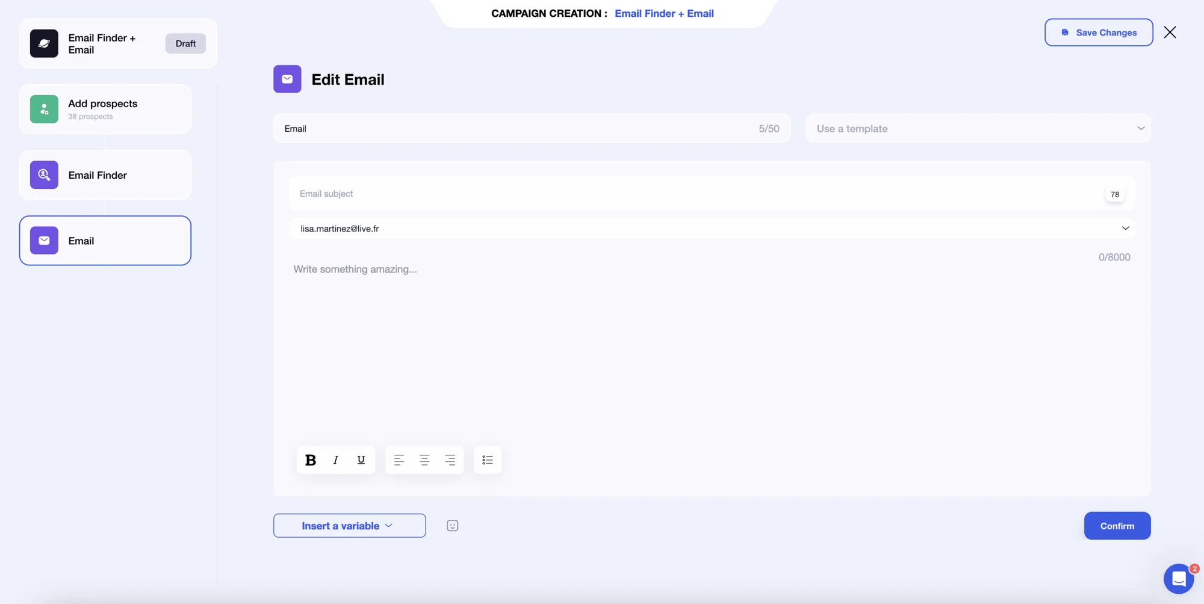Click the Email step envelope icon in sidebar
The height and width of the screenshot is (604, 1204).
[44, 241]
